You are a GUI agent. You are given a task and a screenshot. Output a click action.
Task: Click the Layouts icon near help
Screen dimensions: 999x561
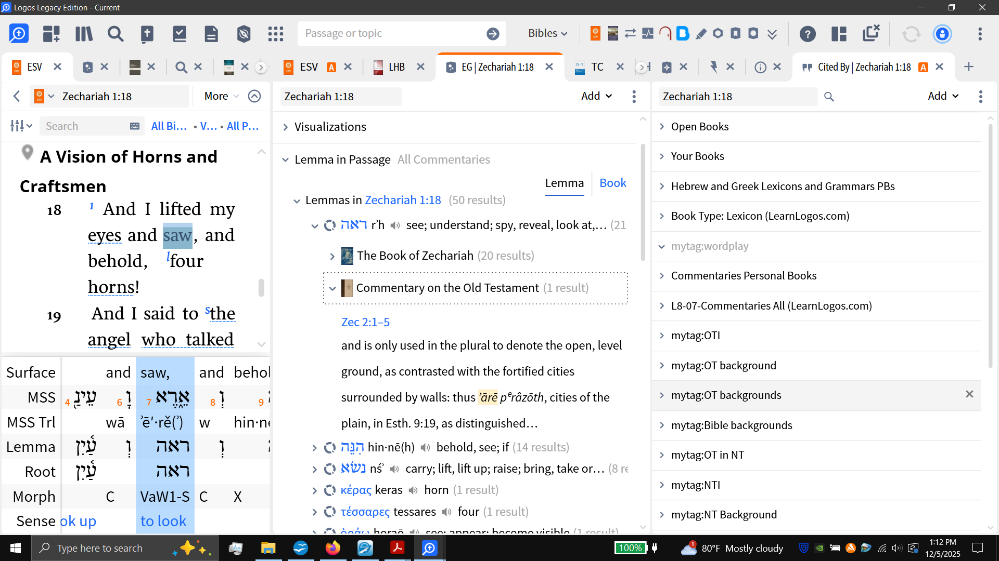point(839,34)
